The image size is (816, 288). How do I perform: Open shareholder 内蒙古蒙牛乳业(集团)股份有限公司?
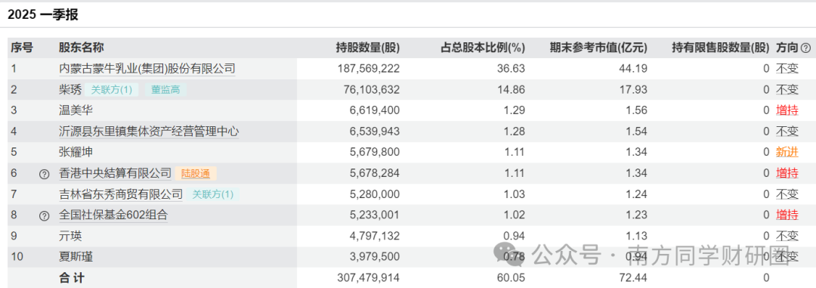pyautogui.click(x=147, y=68)
